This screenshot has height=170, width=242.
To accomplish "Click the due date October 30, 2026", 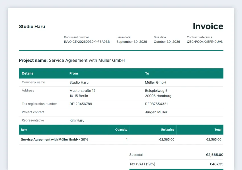I will click(167, 42).
